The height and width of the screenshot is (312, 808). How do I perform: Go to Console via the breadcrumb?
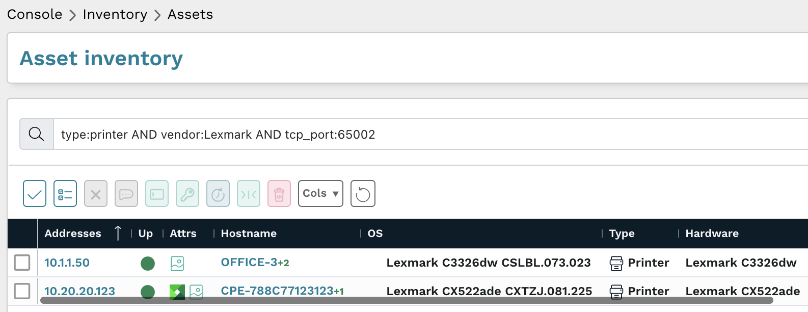pos(34,14)
